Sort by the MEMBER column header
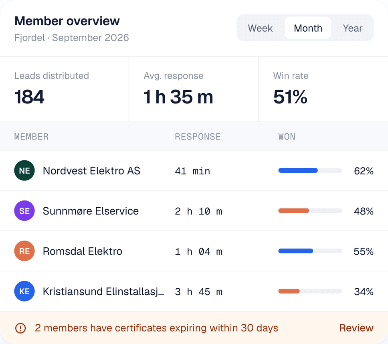Image resolution: width=388 pixels, height=344 pixels. pyautogui.click(x=31, y=137)
